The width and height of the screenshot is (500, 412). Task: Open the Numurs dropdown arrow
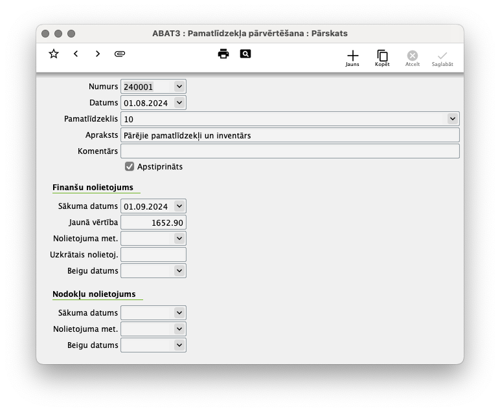pos(179,87)
